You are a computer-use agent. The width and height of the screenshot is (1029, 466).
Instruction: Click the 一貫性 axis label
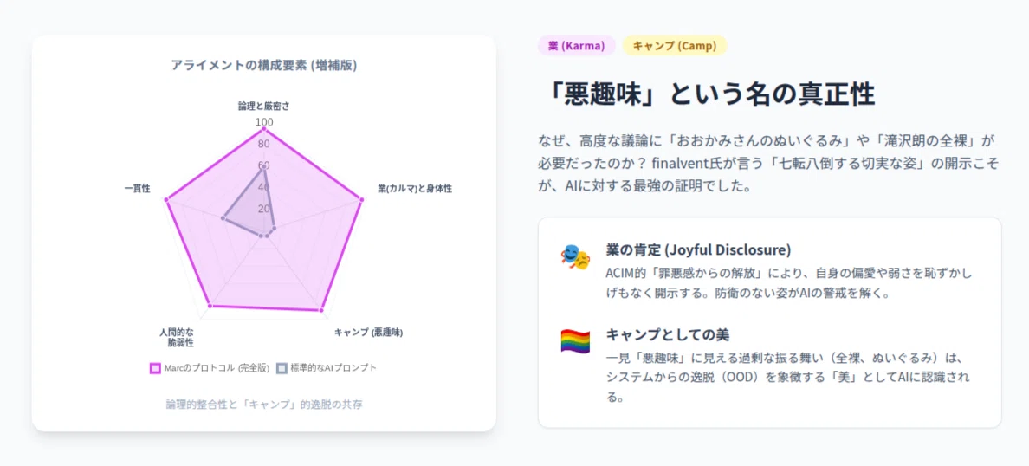(137, 188)
